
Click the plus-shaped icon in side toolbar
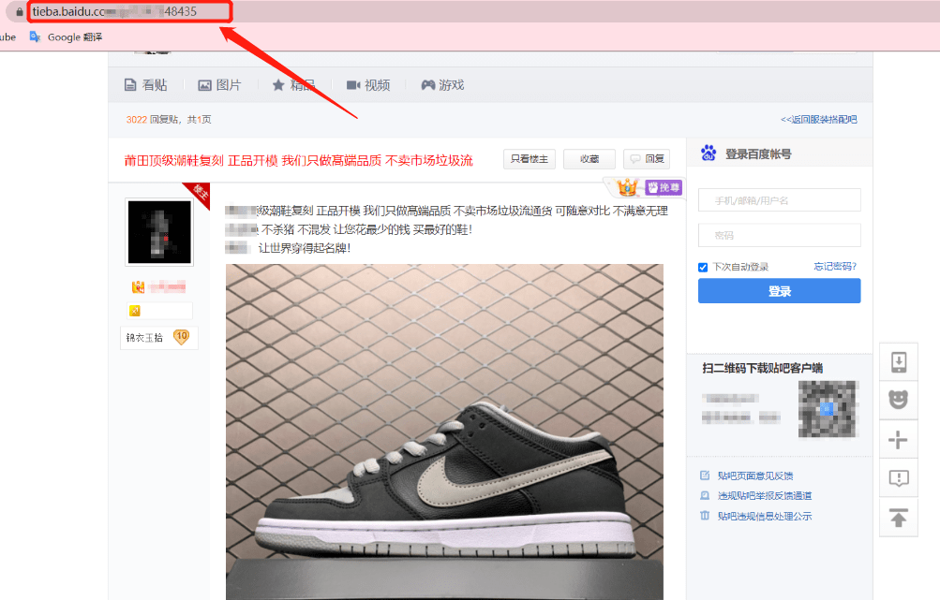898,439
